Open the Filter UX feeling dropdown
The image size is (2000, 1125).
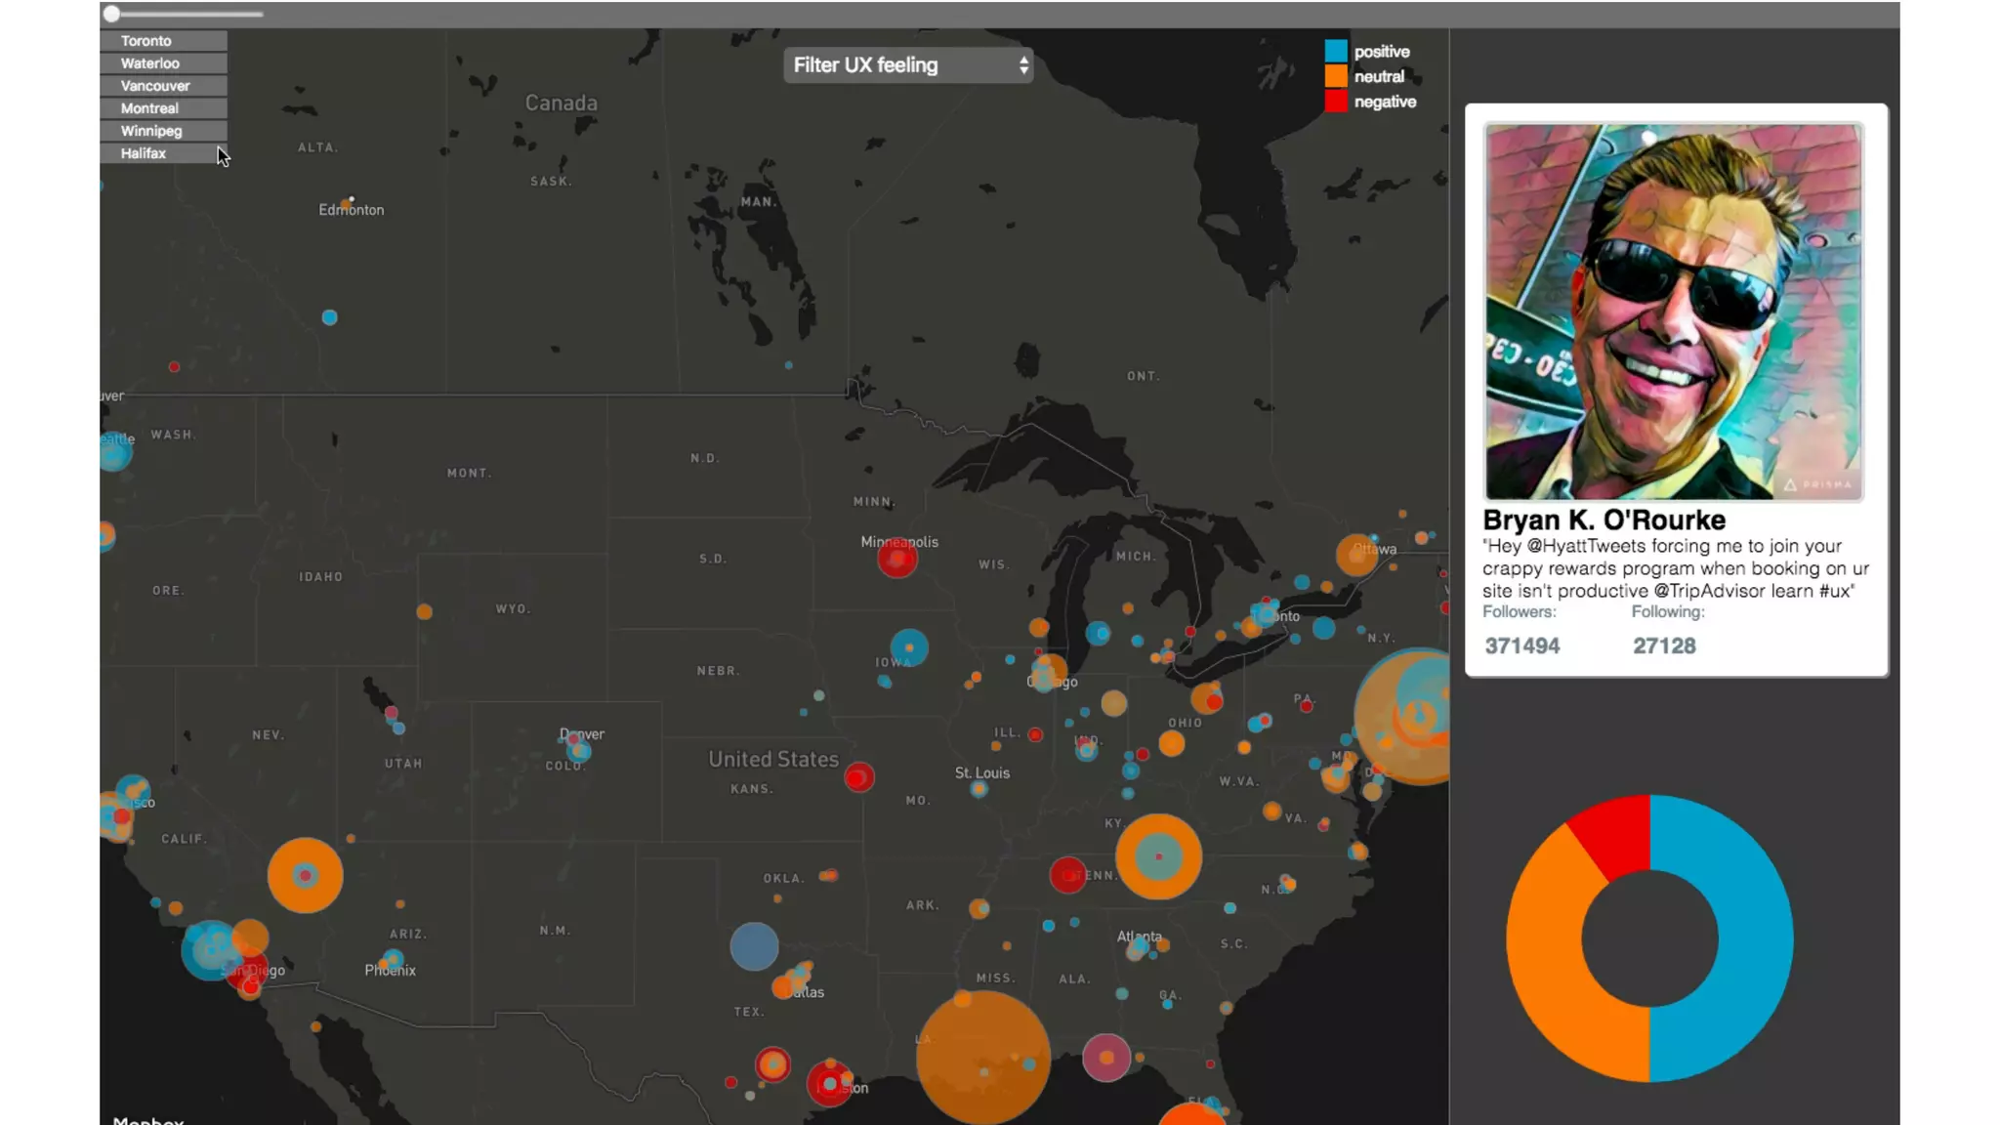click(908, 65)
